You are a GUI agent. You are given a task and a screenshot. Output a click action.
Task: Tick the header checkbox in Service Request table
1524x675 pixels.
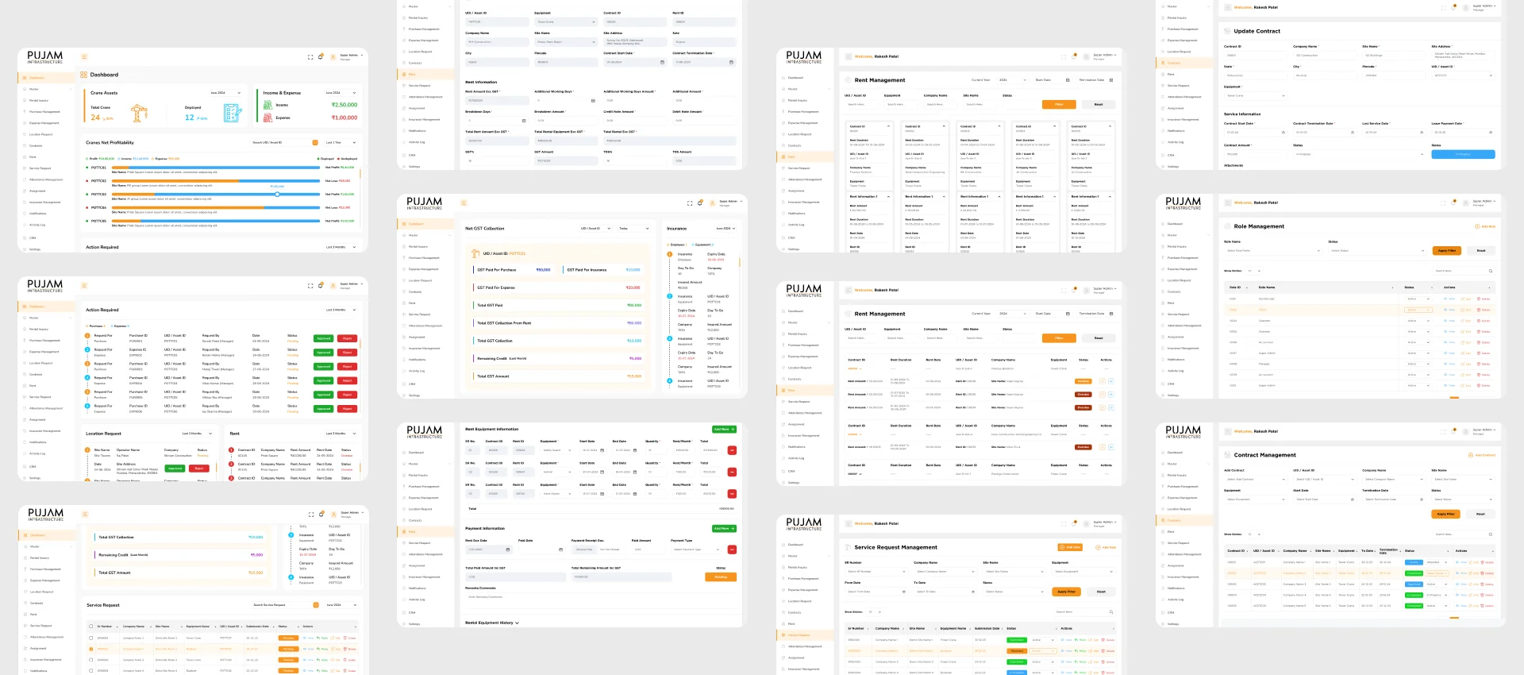[90, 627]
